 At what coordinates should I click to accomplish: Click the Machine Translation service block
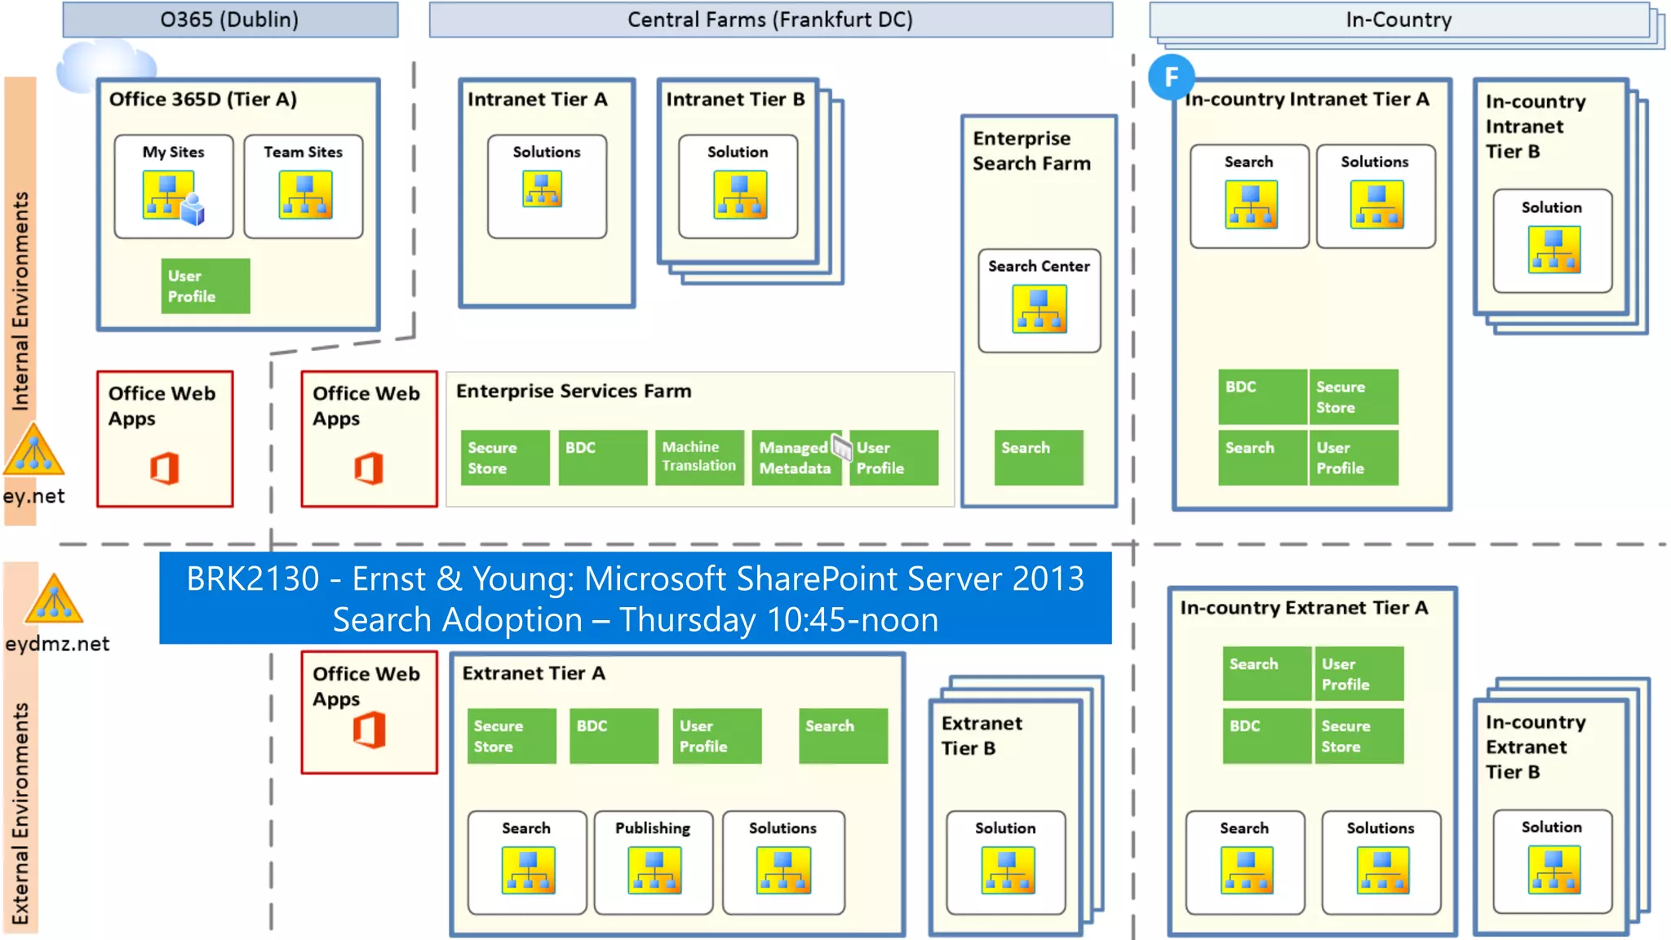(699, 457)
